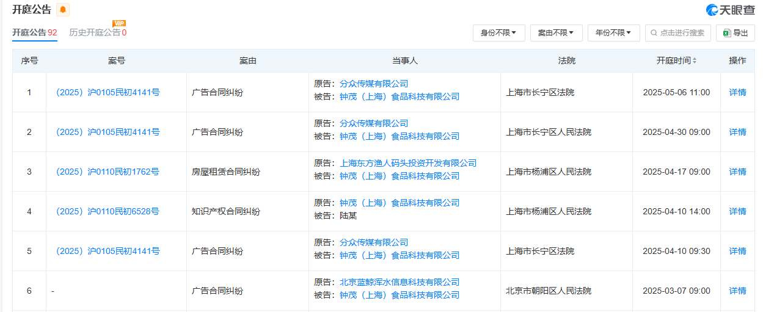Click the sort arrows beside 开庭时间
This screenshot has height=312, width=763.
(x=695, y=61)
